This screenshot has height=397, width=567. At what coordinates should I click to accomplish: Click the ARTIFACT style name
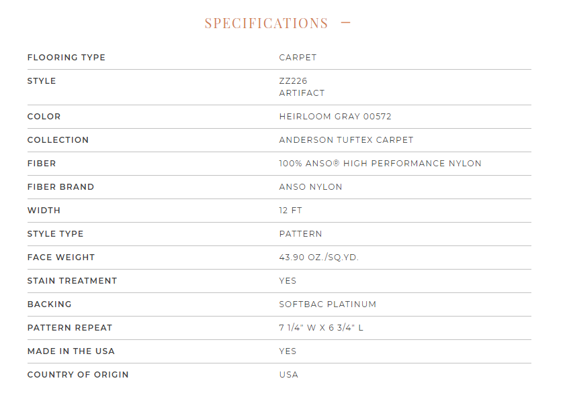[302, 93]
